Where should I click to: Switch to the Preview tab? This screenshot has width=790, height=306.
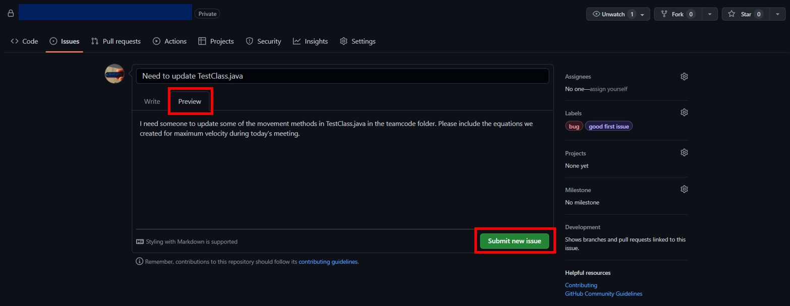click(190, 101)
